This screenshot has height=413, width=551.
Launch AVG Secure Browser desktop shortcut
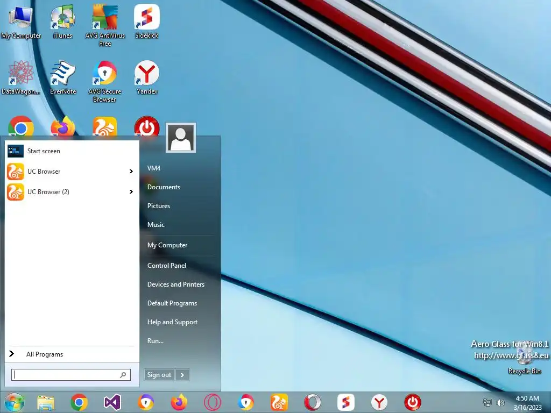coord(105,82)
